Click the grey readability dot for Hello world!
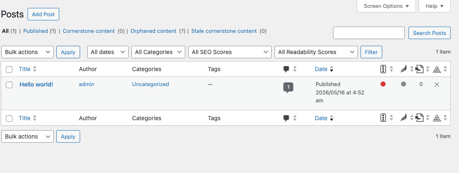 point(404,84)
